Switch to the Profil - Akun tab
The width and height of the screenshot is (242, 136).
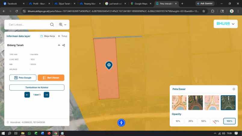tap(39, 4)
